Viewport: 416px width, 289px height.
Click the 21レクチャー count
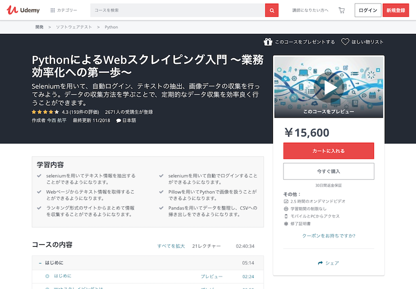[206, 246]
